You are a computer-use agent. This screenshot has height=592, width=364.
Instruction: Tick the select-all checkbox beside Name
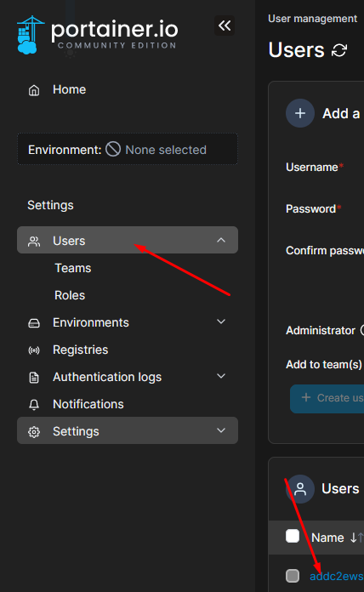tap(293, 536)
